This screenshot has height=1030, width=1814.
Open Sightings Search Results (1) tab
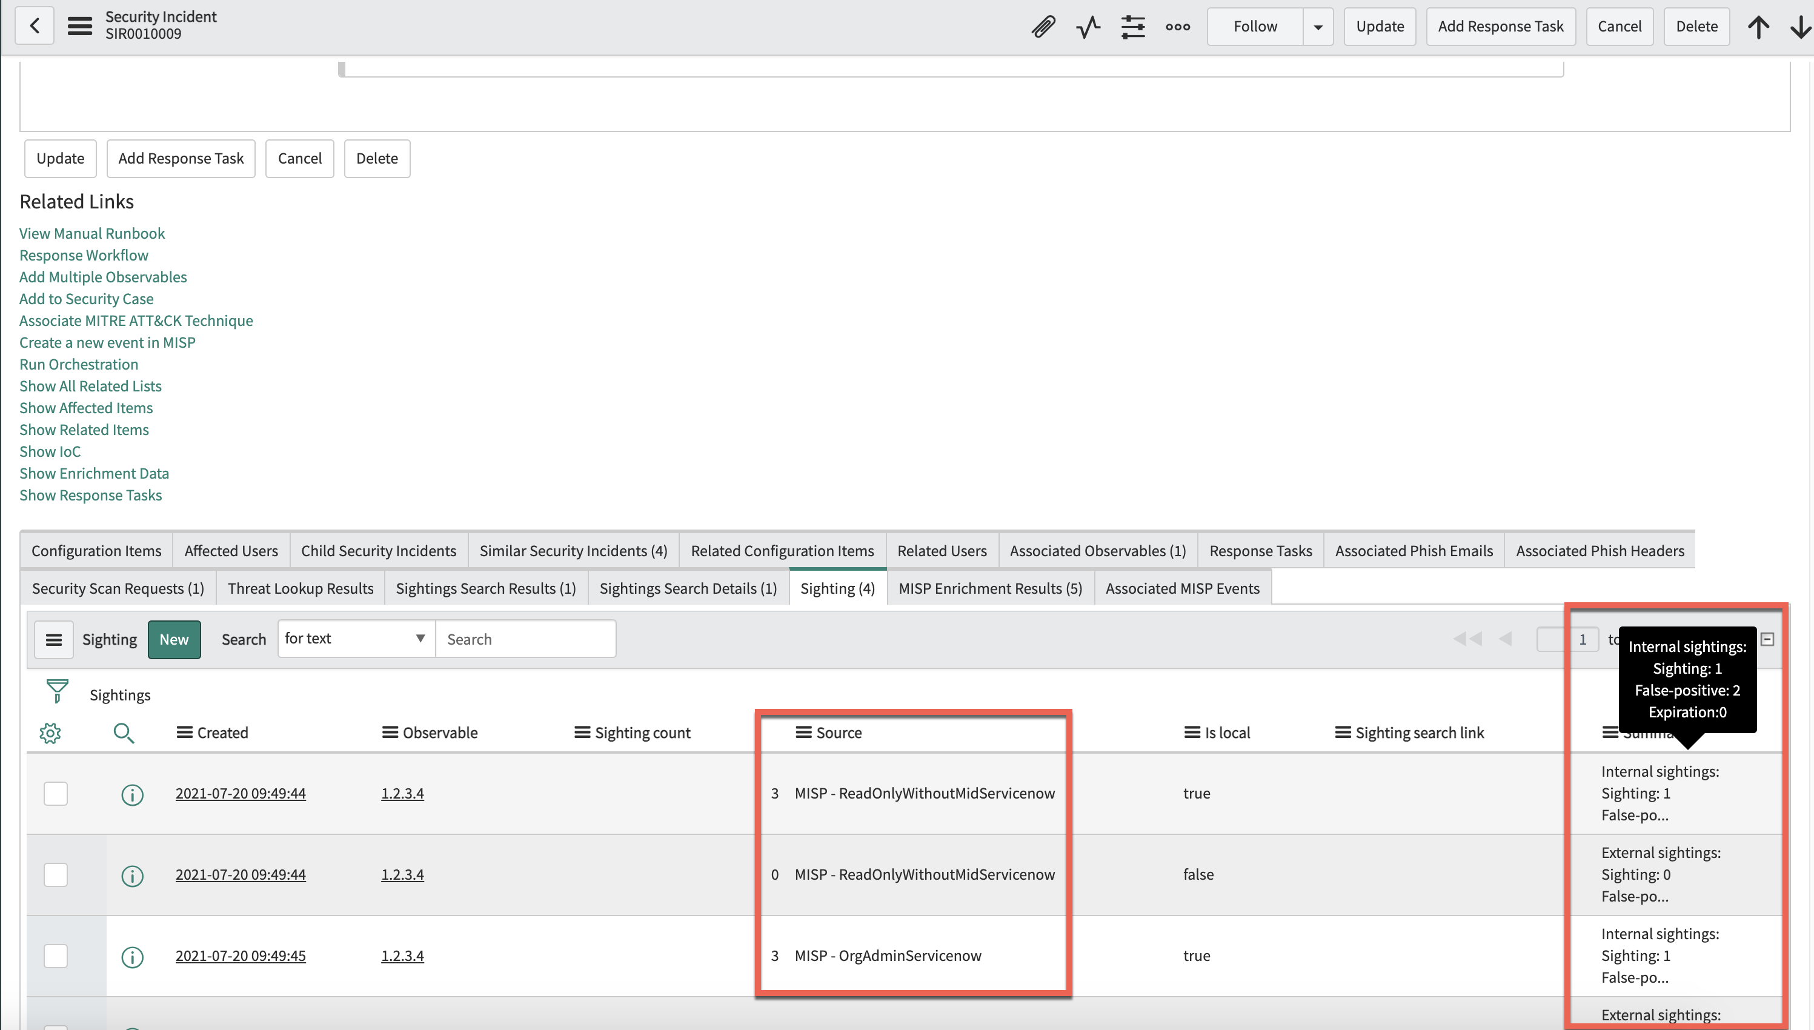tap(486, 588)
